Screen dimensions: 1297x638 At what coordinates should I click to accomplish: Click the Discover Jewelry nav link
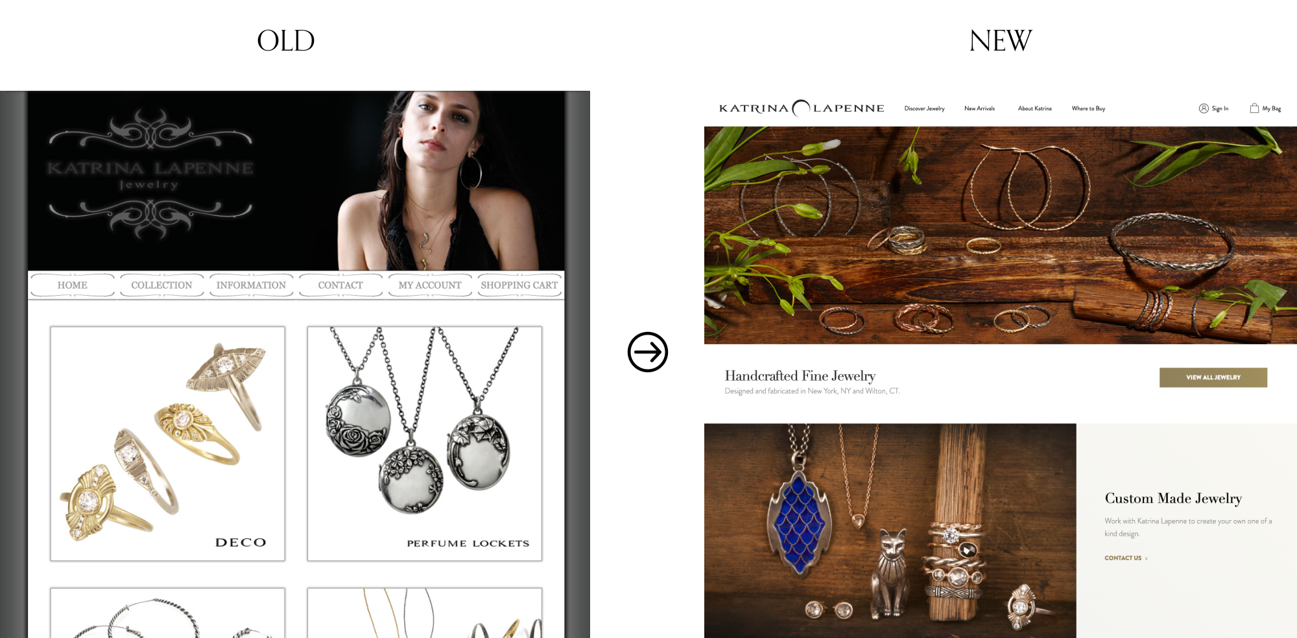click(924, 108)
